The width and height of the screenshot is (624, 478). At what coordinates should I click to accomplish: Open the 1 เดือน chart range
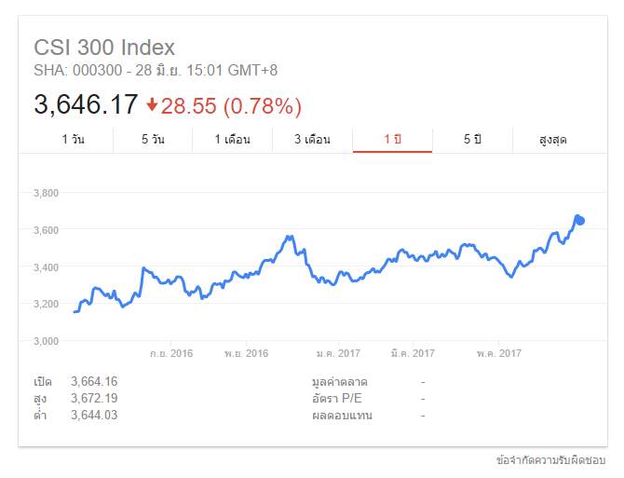click(233, 140)
